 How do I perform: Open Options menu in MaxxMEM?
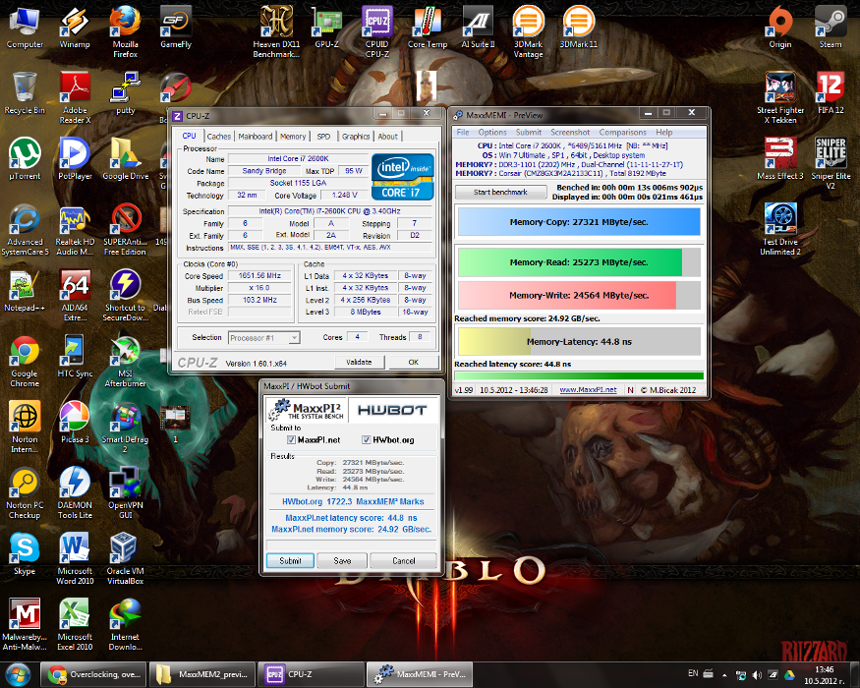pyautogui.click(x=492, y=133)
